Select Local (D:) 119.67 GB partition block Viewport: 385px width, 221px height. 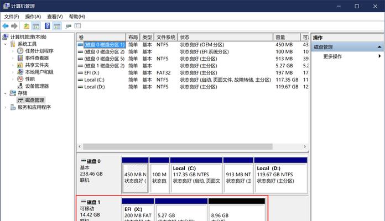[280, 175]
